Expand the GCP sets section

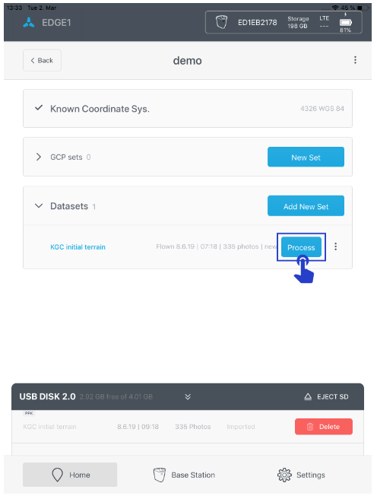coord(39,157)
